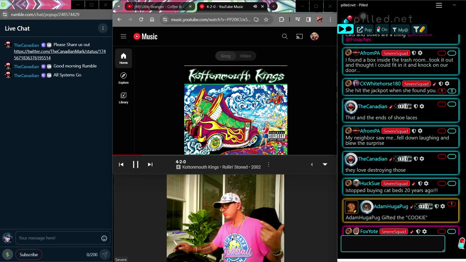Image resolution: width=466 pixels, height=262 pixels.
Task: Reload the YouTube Music page
Action: [x=141, y=20]
